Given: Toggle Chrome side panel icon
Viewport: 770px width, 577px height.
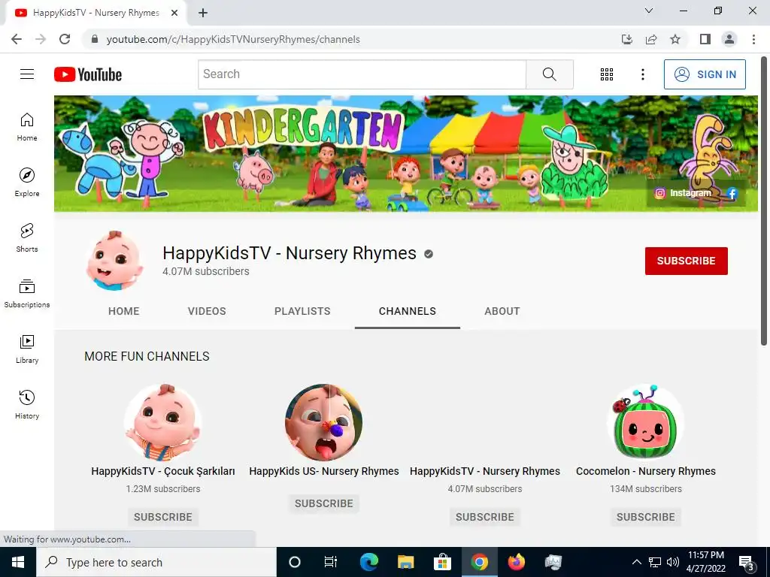Looking at the screenshot, I should pos(705,39).
